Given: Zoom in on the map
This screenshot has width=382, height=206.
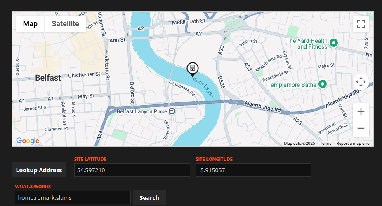Looking at the screenshot, I should pyautogui.click(x=361, y=111).
